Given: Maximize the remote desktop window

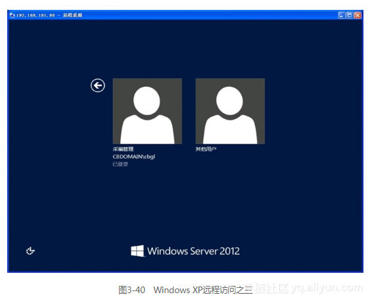Looking at the screenshot, I should coord(350,15).
